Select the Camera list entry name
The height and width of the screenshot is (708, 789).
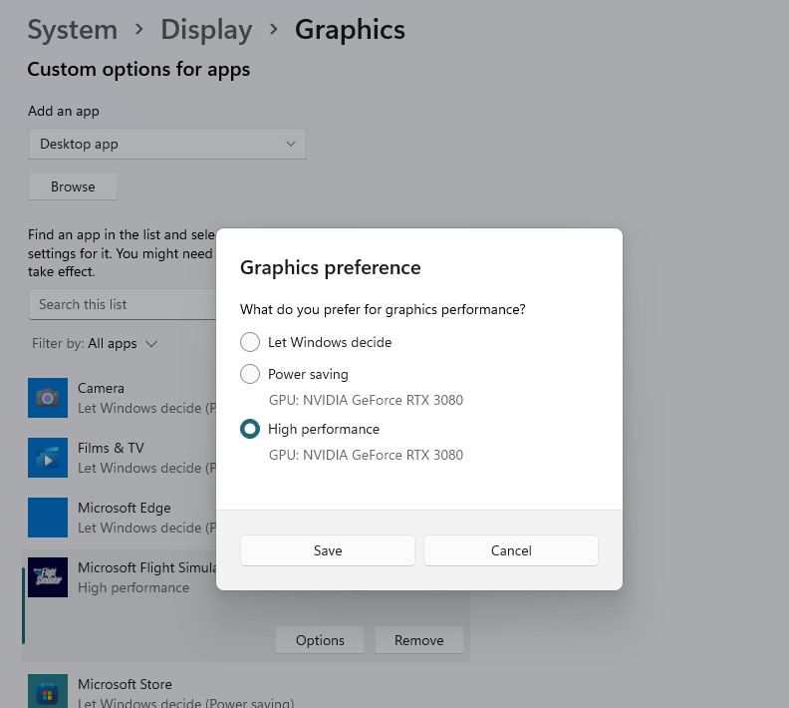point(101,388)
